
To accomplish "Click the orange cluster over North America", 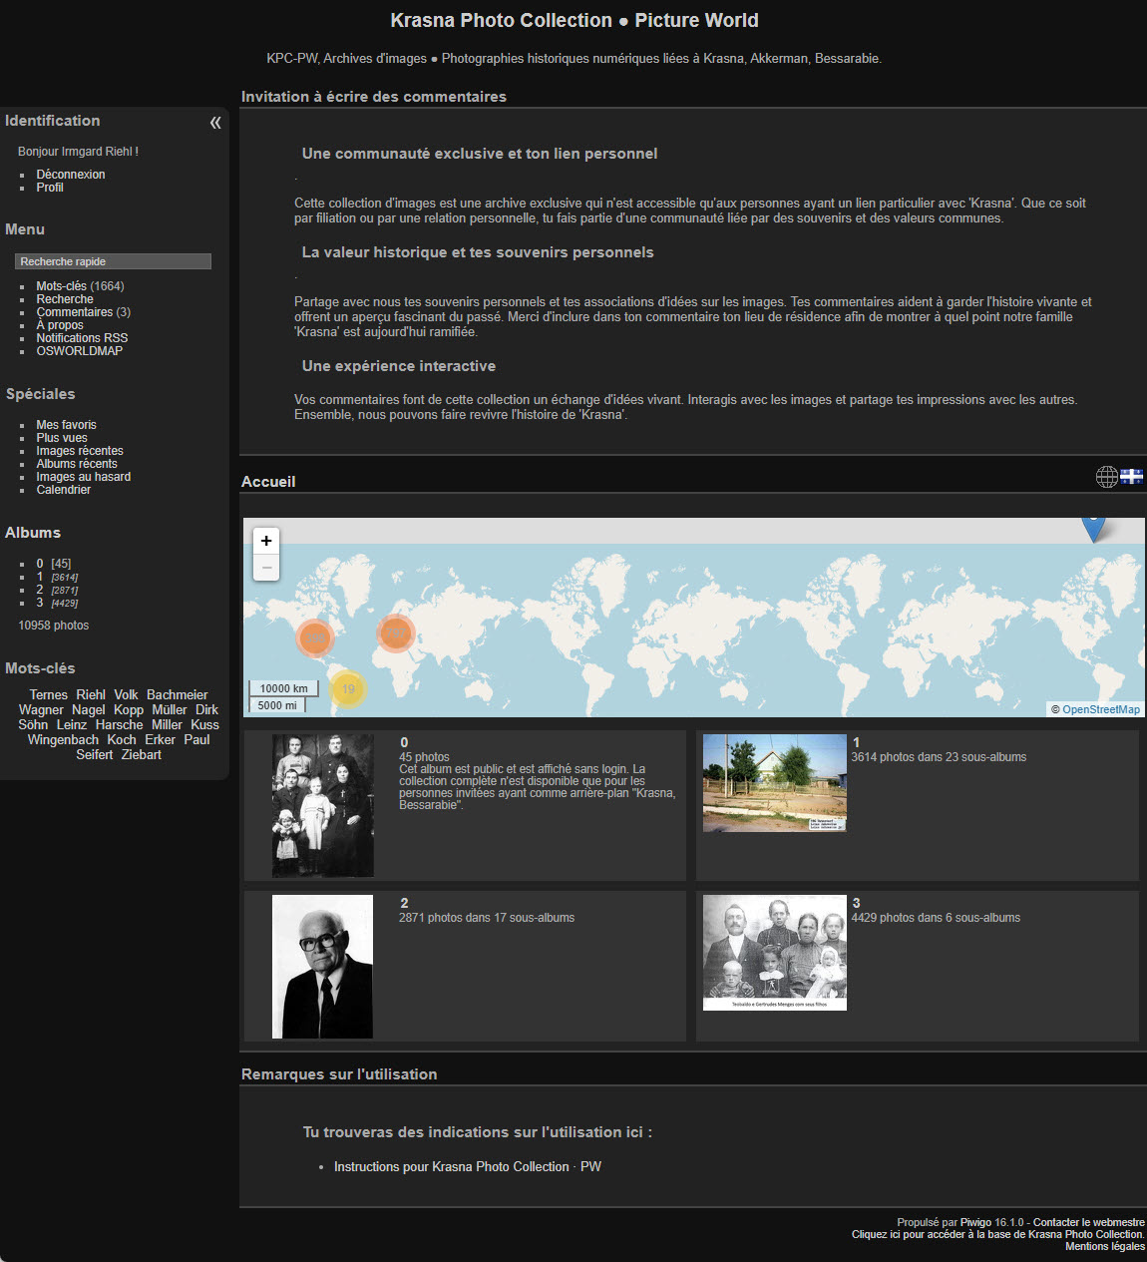I will [315, 636].
